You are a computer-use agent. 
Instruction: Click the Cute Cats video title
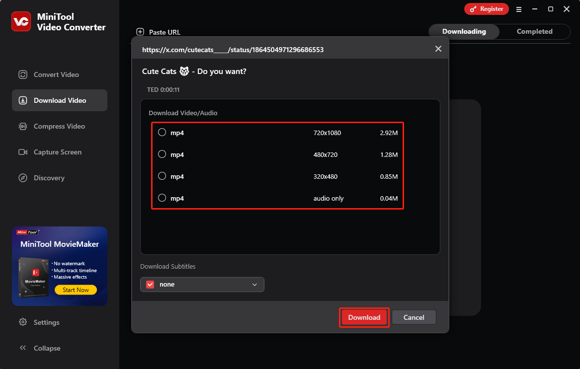(x=194, y=72)
